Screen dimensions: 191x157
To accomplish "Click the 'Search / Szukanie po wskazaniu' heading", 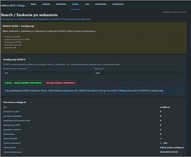I will (29, 15).
